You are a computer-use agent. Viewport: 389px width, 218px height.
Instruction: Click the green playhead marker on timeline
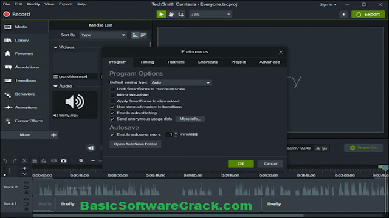pyautogui.click(x=384, y=168)
